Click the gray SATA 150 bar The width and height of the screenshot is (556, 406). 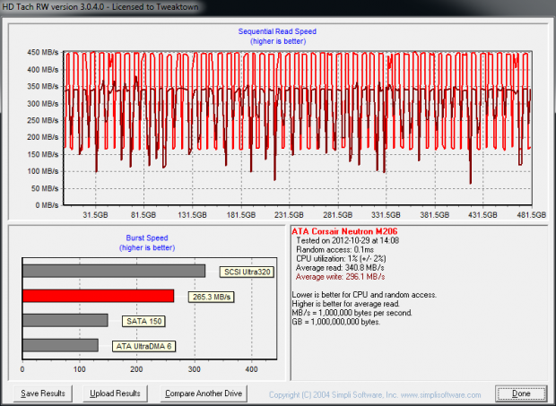65,320
